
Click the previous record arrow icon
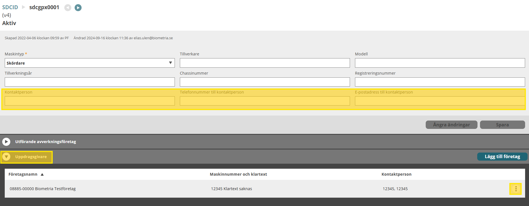(68, 8)
